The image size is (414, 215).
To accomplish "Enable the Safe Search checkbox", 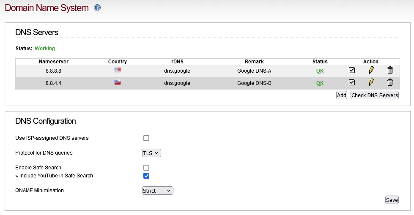I will click(146, 168).
